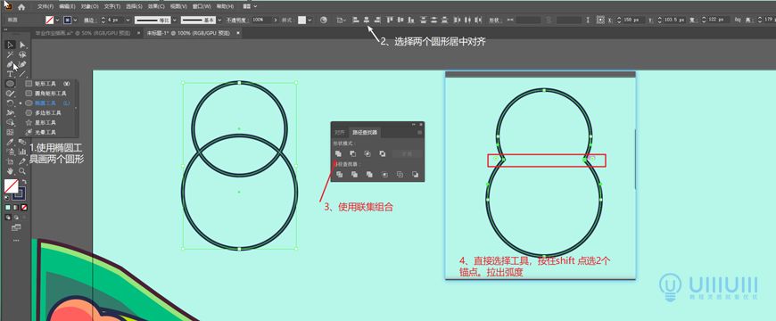Expand the opacity slider arrow
The image size is (776, 321).
(275, 21)
